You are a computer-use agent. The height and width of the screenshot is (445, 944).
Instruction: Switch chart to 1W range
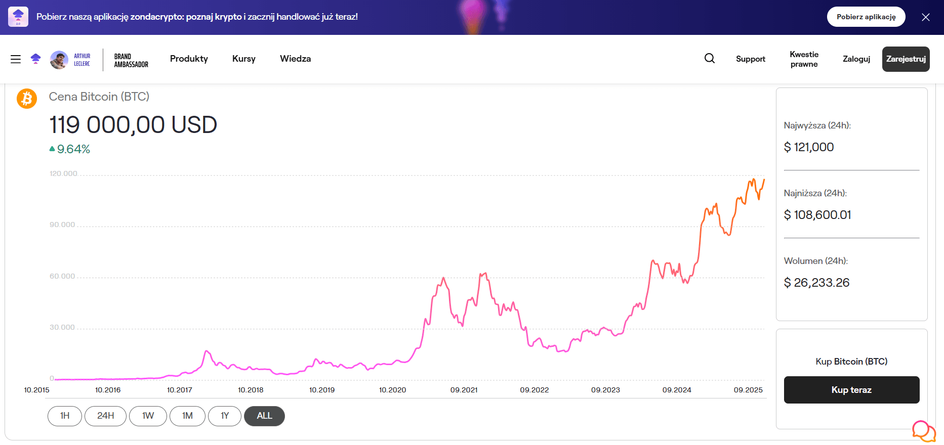148,416
